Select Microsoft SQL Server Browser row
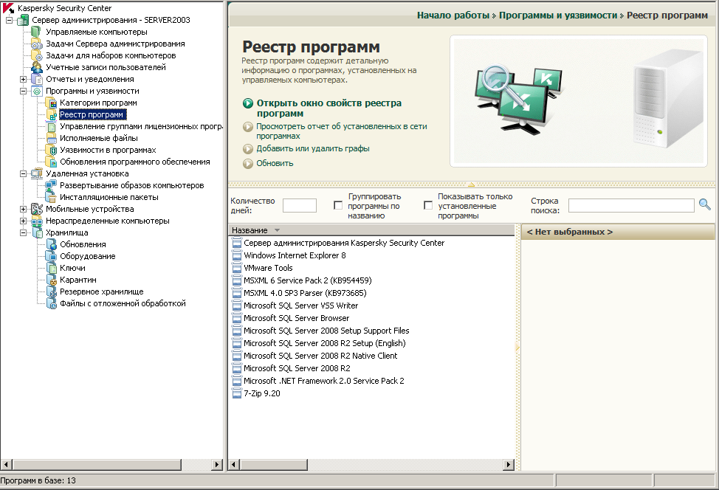The width and height of the screenshot is (719, 490). click(x=296, y=318)
